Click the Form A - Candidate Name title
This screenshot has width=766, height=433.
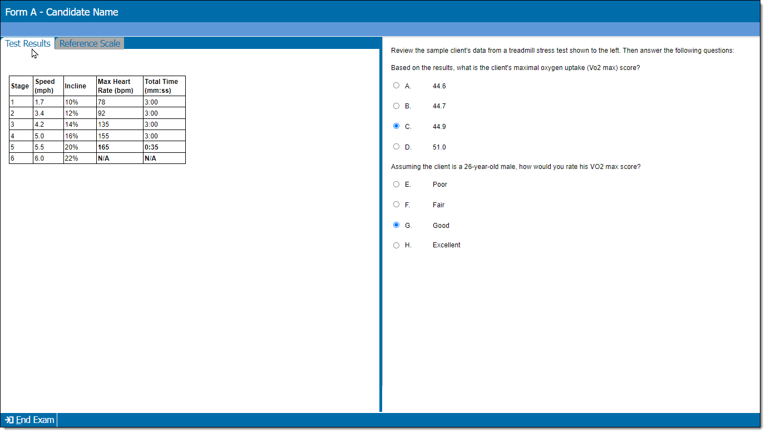tap(62, 12)
